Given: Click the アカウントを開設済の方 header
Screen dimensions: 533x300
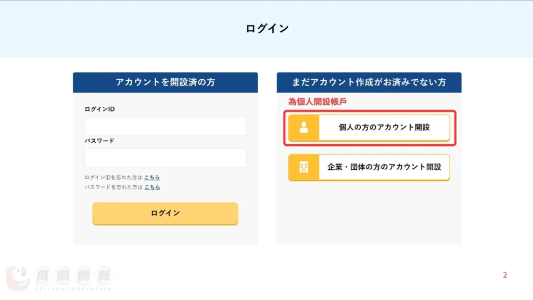Looking at the screenshot, I should 165,82.
